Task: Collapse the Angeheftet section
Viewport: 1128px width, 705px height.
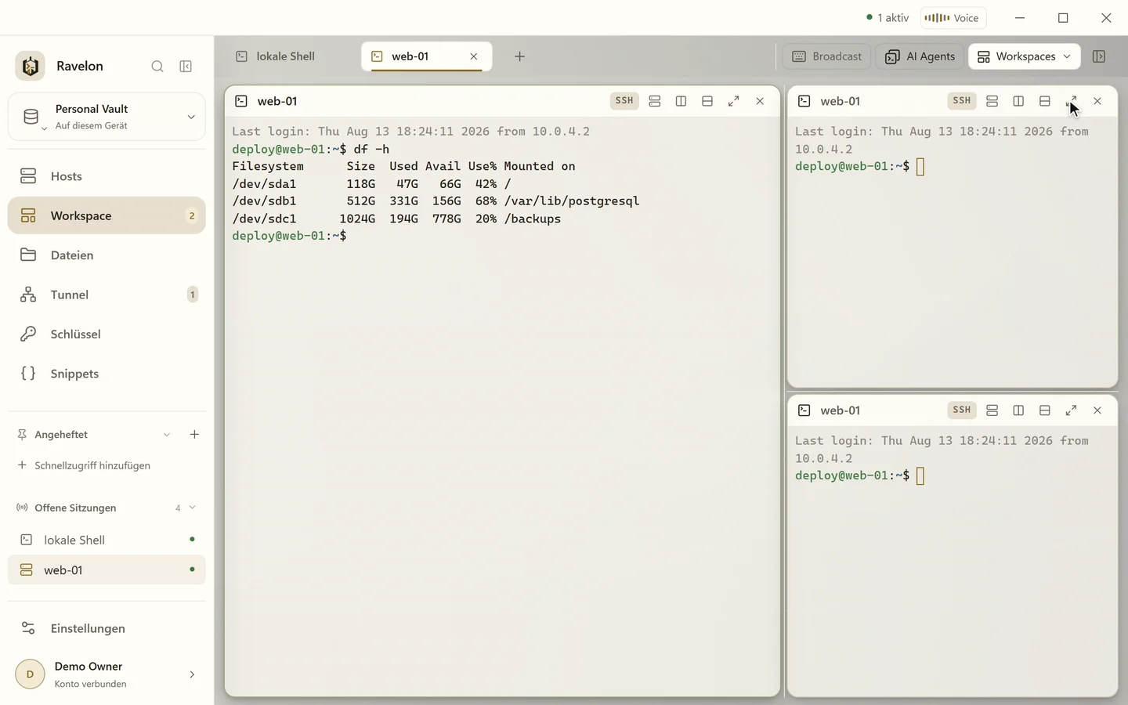Action: (x=166, y=435)
